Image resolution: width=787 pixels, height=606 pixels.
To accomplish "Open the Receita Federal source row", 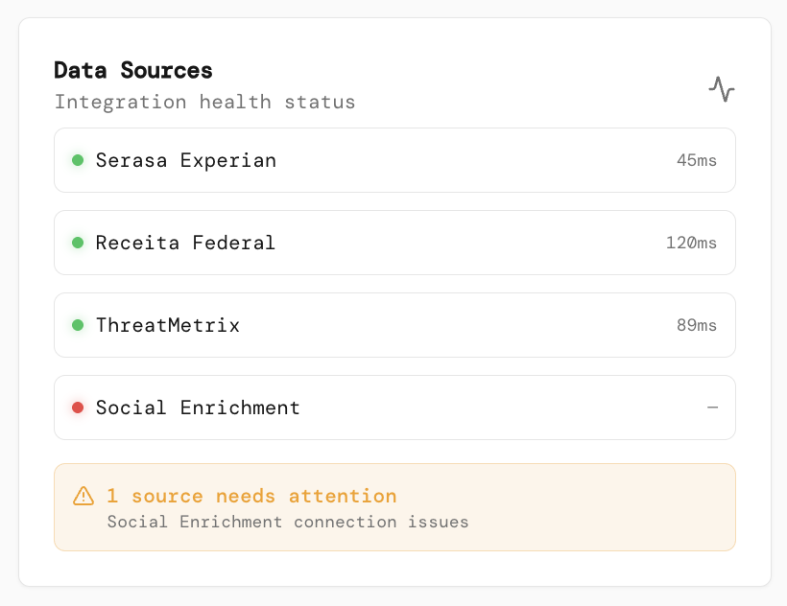I will coord(394,243).
